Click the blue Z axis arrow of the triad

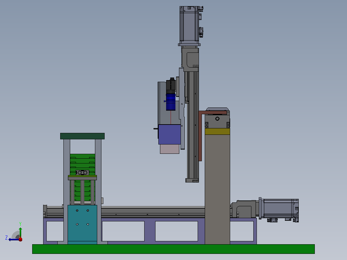13,240
